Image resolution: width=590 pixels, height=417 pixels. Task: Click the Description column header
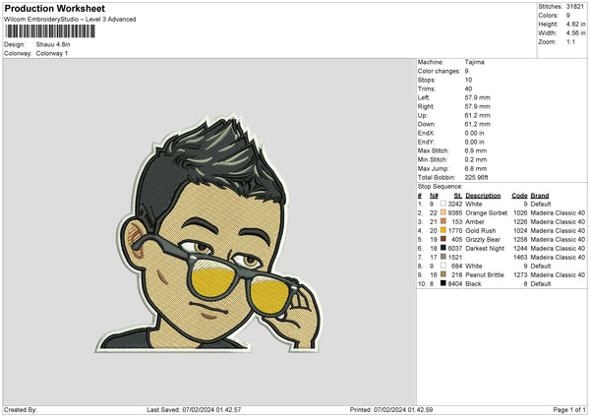tap(483, 196)
